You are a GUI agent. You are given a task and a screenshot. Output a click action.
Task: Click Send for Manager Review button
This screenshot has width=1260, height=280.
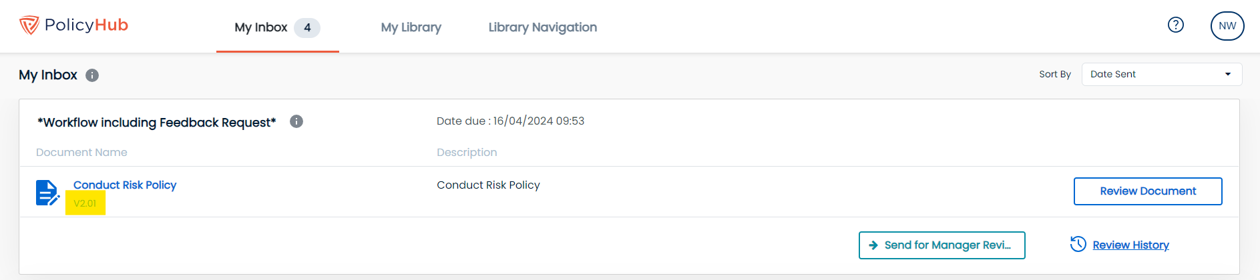(941, 245)
